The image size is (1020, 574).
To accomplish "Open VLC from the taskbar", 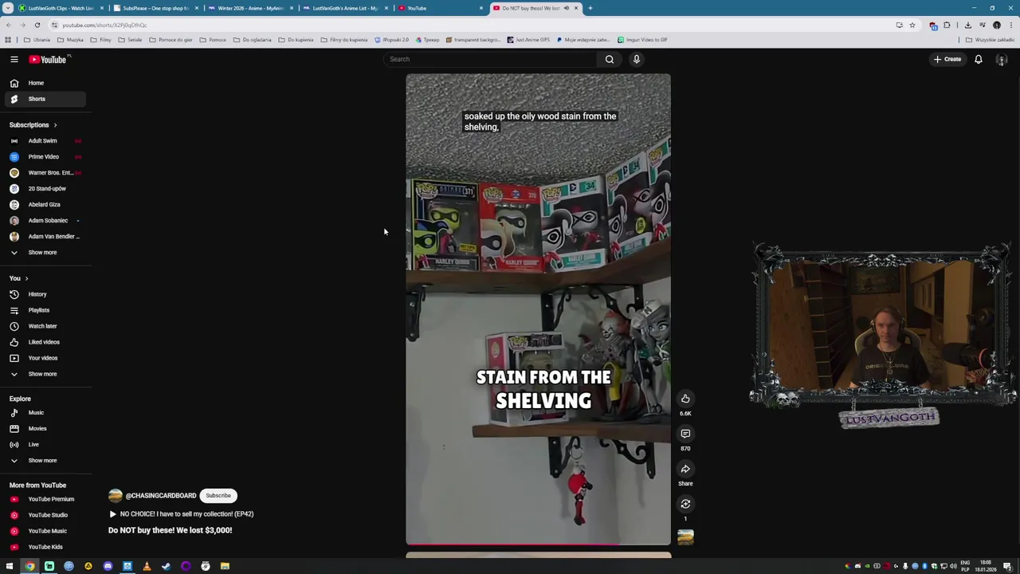I will [147, 566].
